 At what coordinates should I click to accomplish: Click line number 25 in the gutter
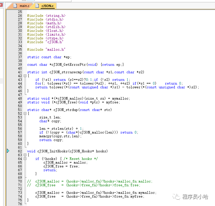[20, 12]
